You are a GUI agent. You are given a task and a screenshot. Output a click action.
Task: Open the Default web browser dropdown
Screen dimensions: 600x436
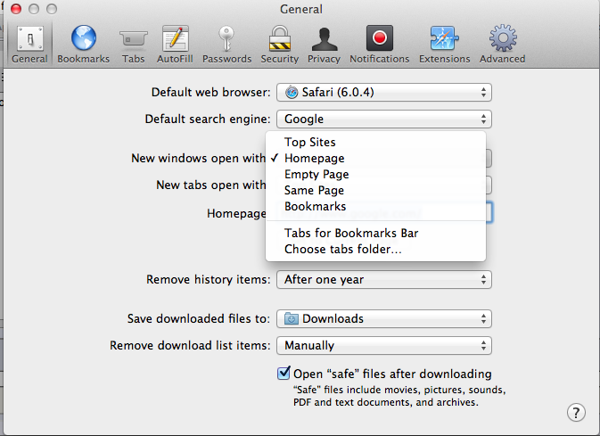tap(384, 92)
